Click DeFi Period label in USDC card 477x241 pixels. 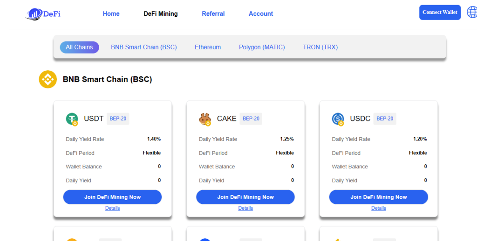pyautogui.click(x=346, y=153)
